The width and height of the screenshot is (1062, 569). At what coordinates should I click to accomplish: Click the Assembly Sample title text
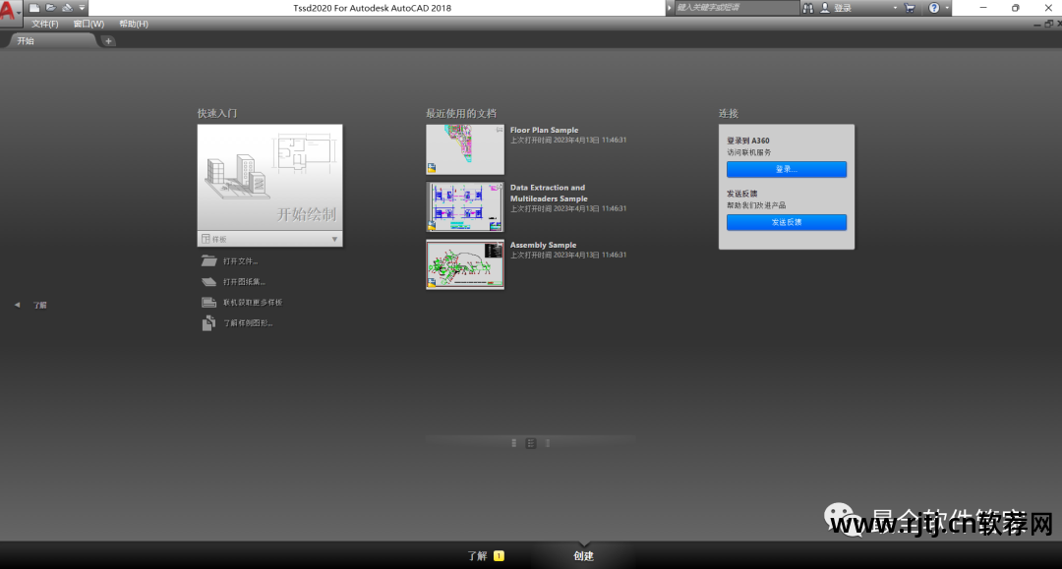pos(543,245)
